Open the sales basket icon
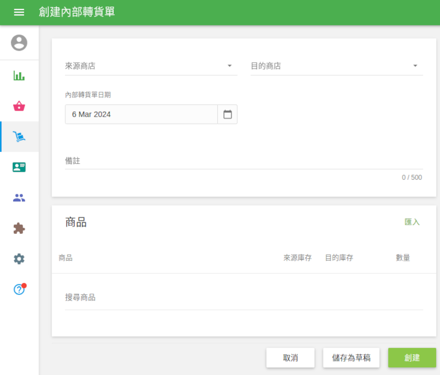The width and height of the screenshot is (440, 375). click(19, 106)
